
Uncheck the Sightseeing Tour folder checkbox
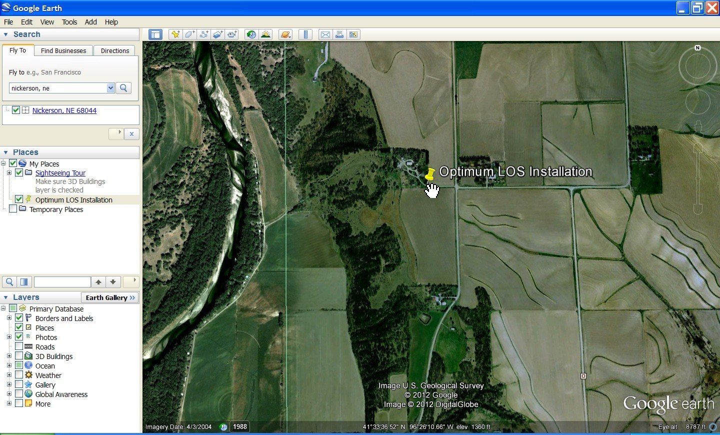click(19, 172)
